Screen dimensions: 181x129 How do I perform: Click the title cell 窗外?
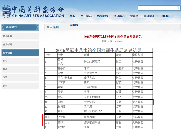100,92
